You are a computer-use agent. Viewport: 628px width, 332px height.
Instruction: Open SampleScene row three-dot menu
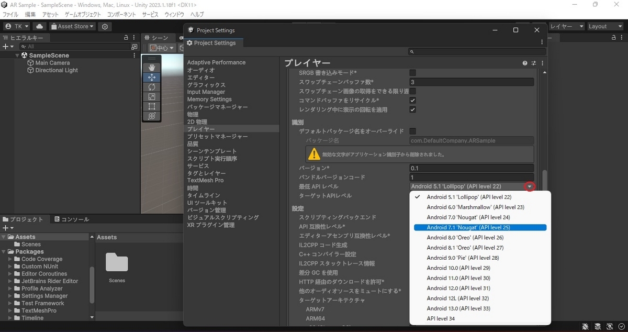pos(134,55)
